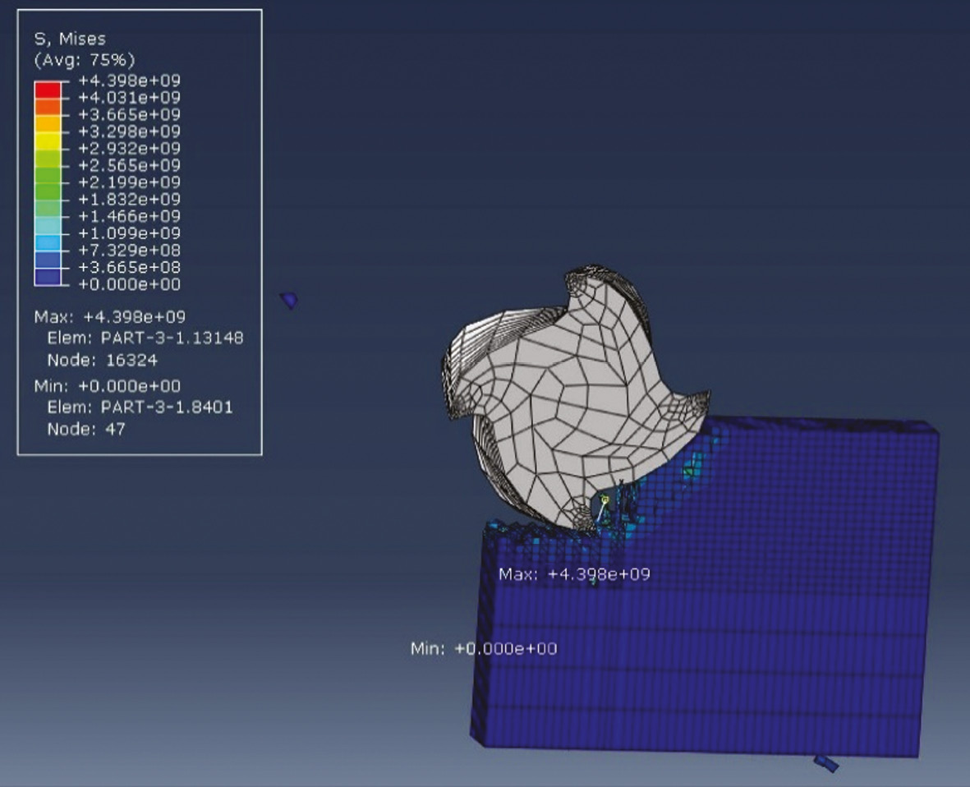Select the dark blue +0.000e+00 legend swatch
The height and width of the screenshot is (787, 970).
click(47, 276)
